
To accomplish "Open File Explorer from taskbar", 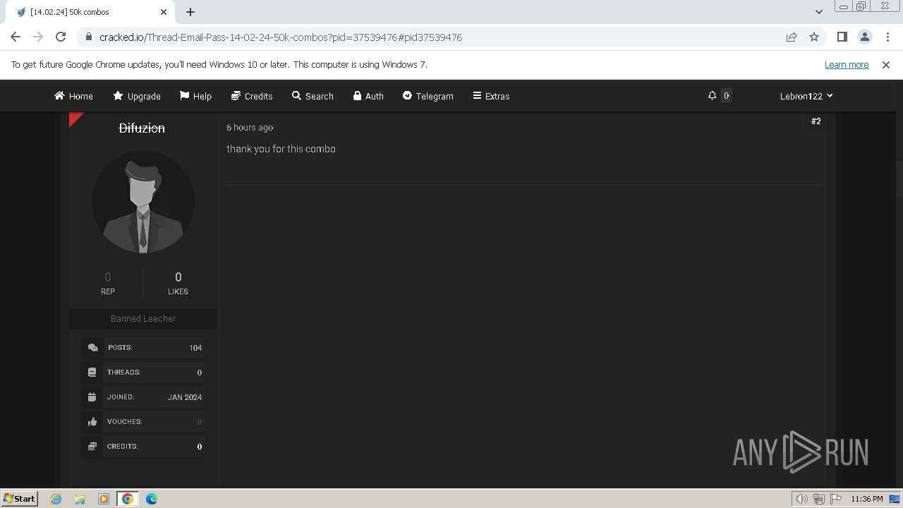I will pyautogui.click(x=80, y=499).
